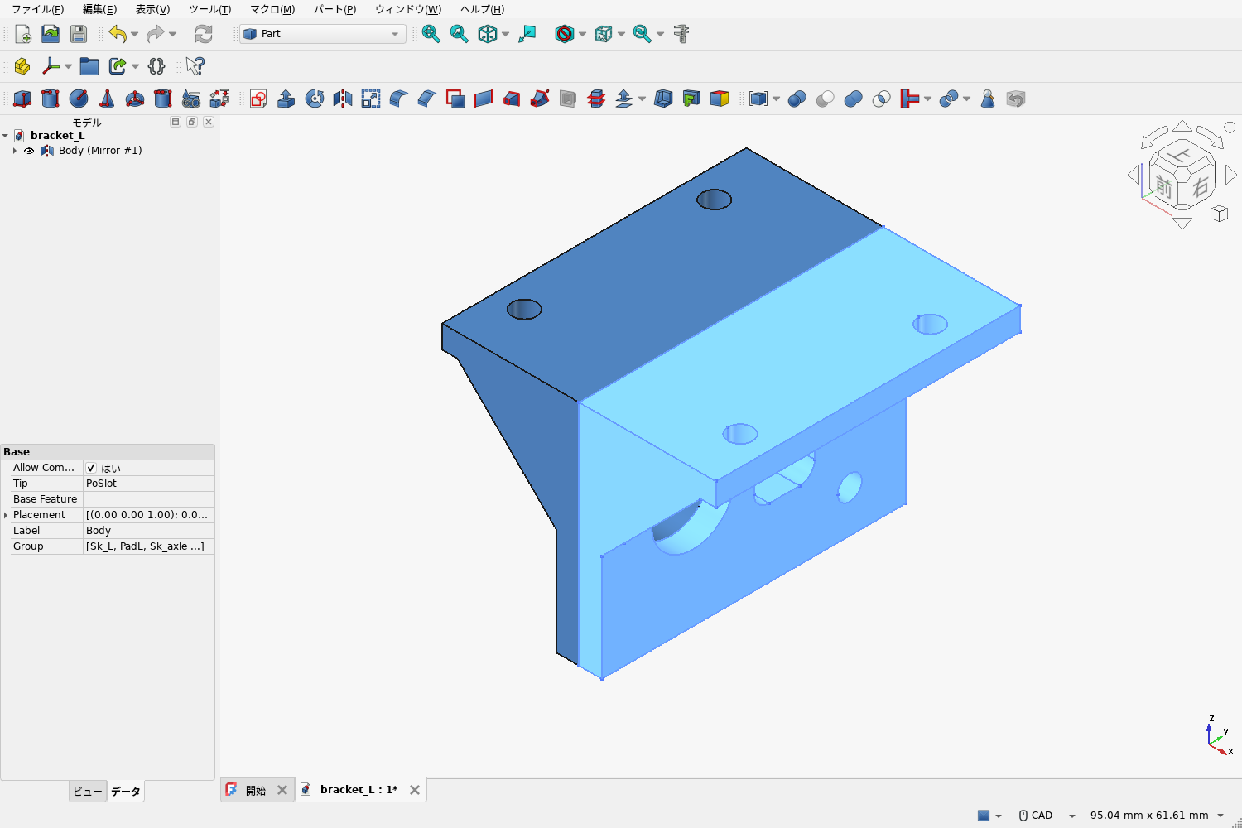Click the Create Sketch icon
Image resolution: width=1242 pixels, height=828 pixels.
[258, 99]
